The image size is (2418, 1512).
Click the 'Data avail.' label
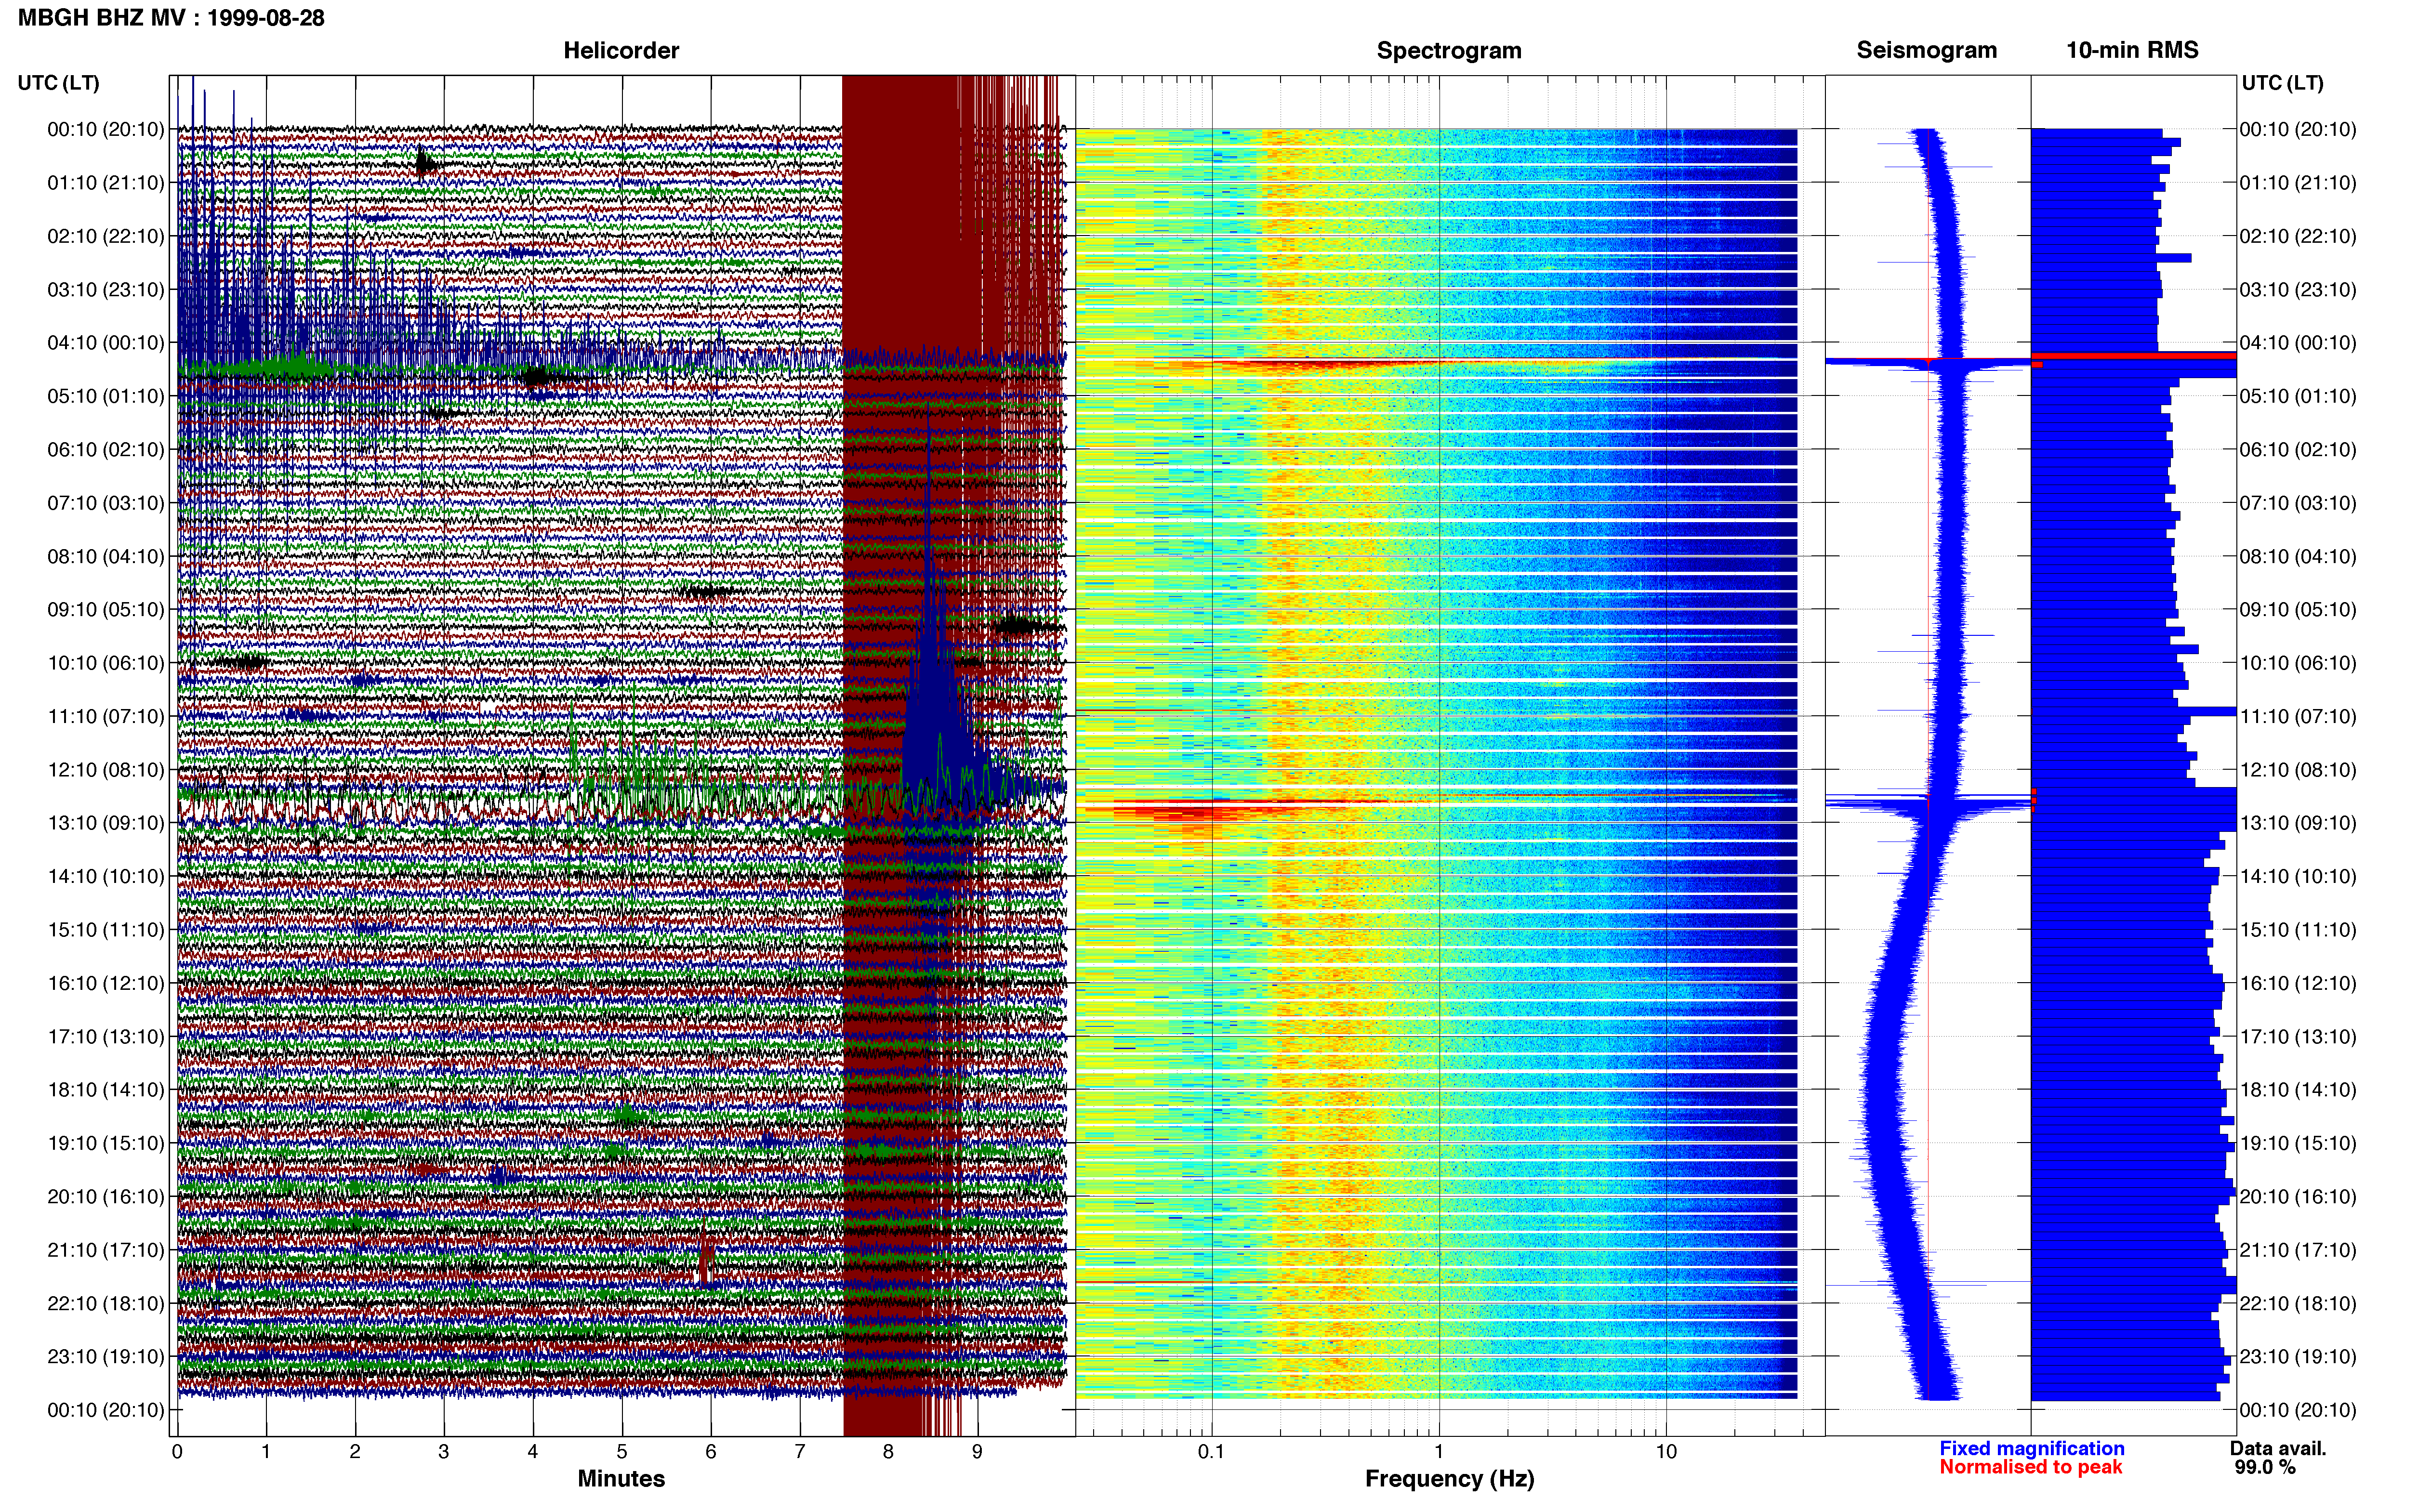click(x=2278, y=1448)
